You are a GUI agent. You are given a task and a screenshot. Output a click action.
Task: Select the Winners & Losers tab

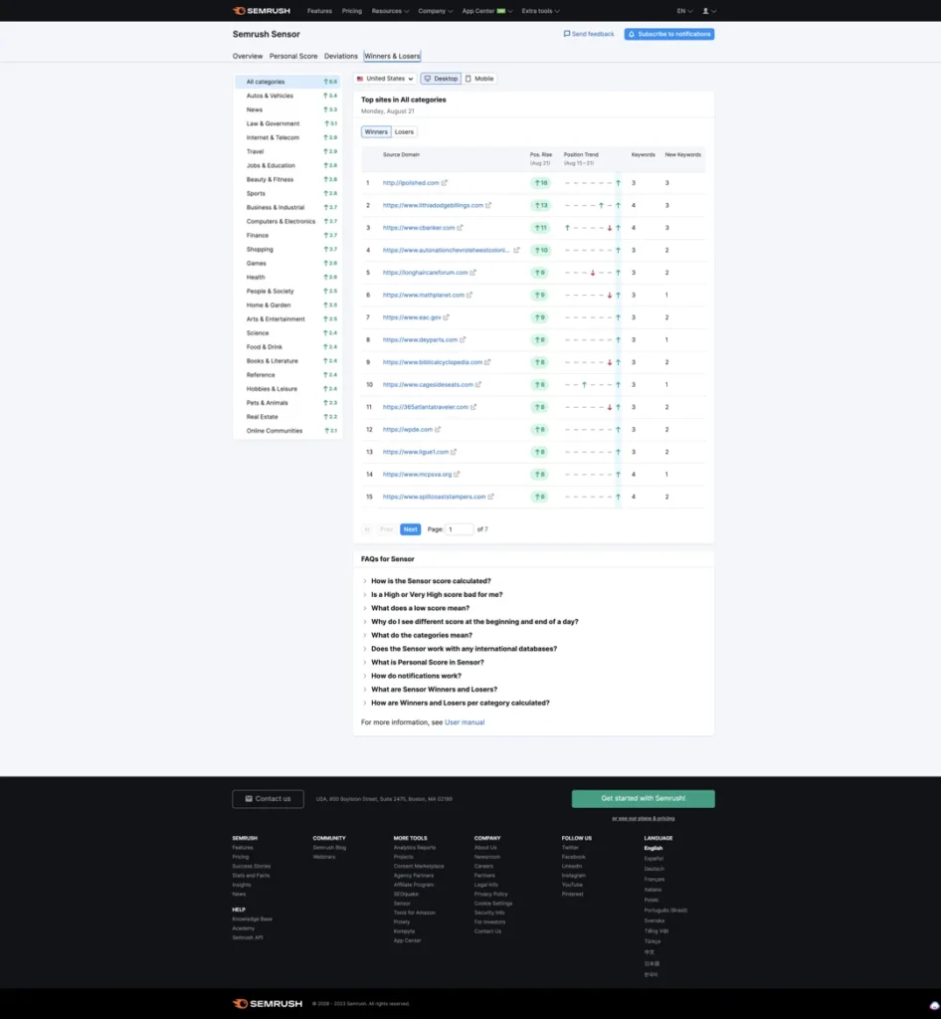tap(392, 56)
